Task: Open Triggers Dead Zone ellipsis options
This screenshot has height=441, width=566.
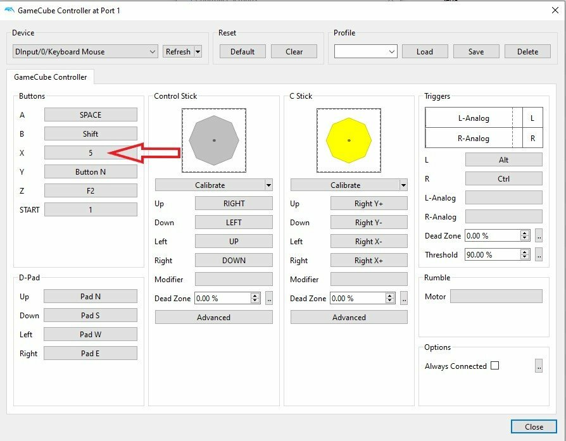Action: [x=539, y=235]
